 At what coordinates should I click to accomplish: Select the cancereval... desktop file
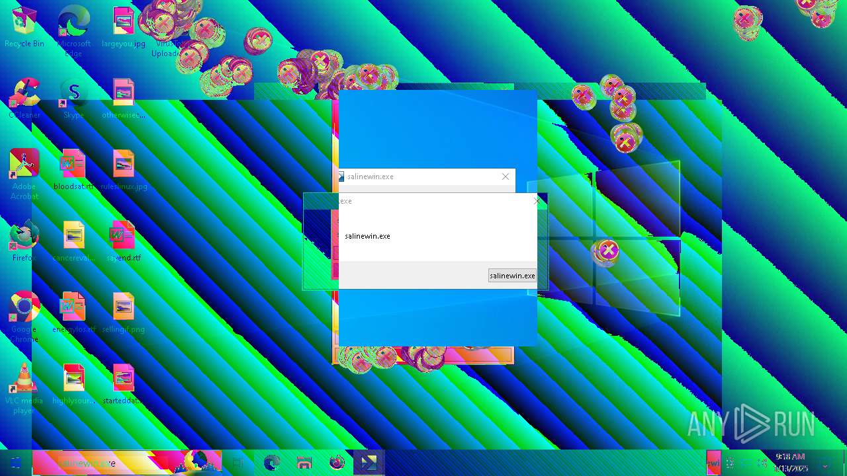[73, 242]
